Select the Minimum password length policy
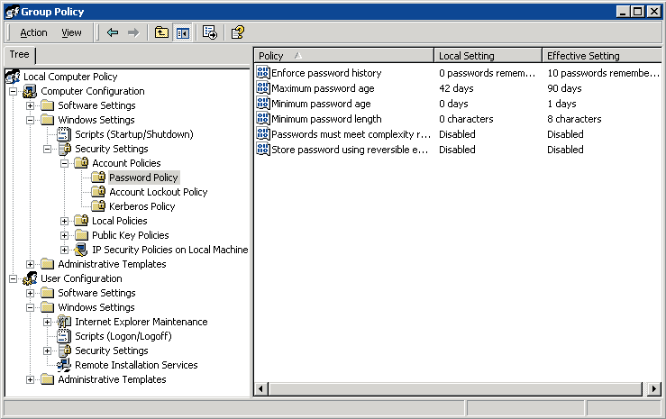 [x=325, y=119]
